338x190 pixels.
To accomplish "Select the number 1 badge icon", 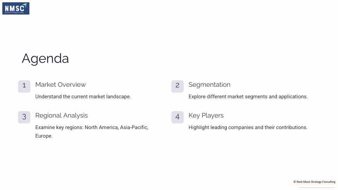I will click(x=24, y=86).
